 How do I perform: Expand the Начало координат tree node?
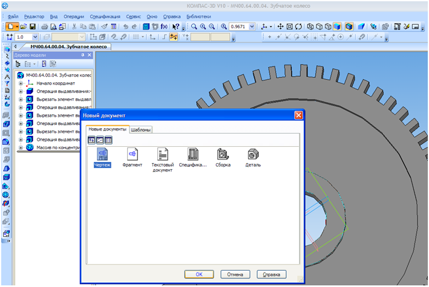tap(21, 83)
